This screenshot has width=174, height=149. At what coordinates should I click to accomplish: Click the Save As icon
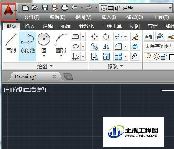click(x=55, y=8)
